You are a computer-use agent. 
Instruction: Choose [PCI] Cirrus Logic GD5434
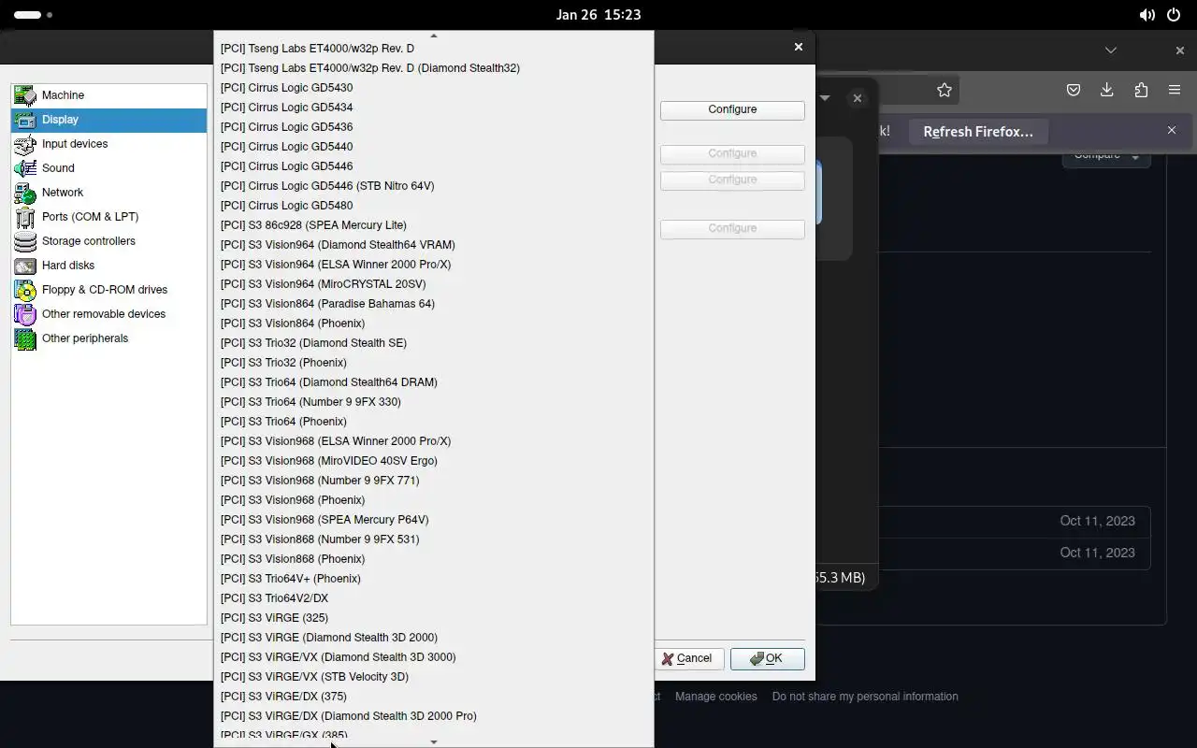434,108
